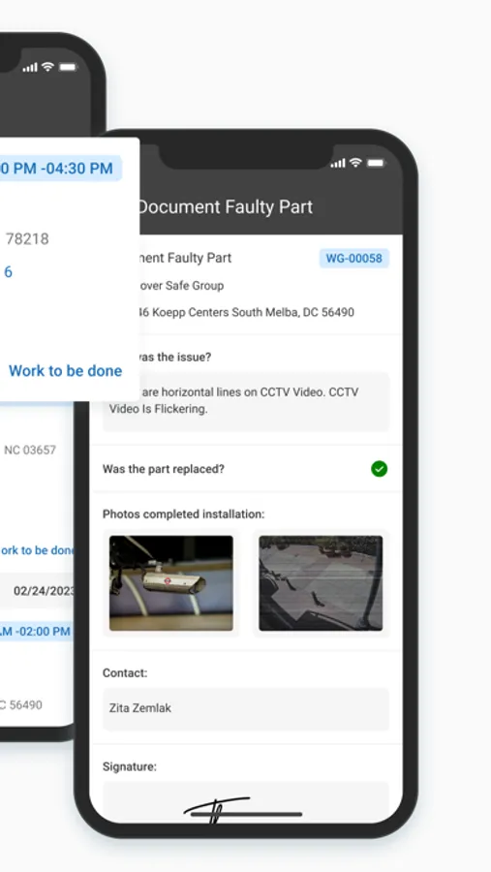Click the 'Work to be done' link in popup card
The image size is (491, 872).
[66, 371]
